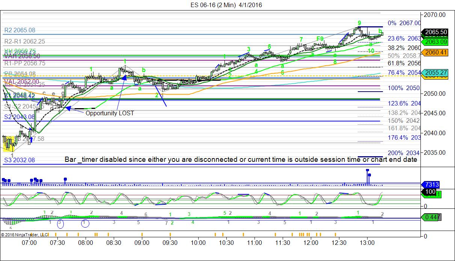Click the green wave label 9 at the high
The width and height of the screenshot is (455, 261).
[359, 23]
